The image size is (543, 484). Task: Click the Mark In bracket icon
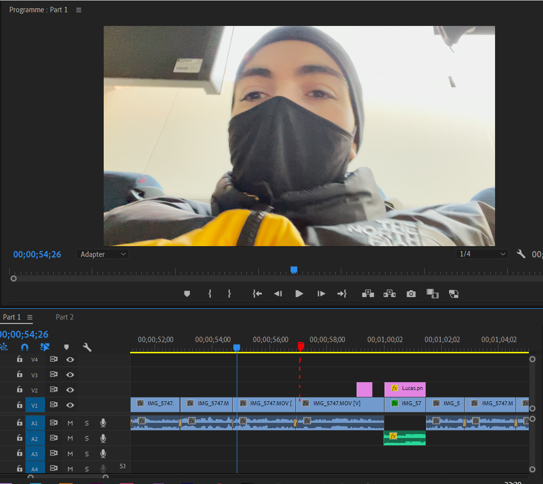pos(210,294)
